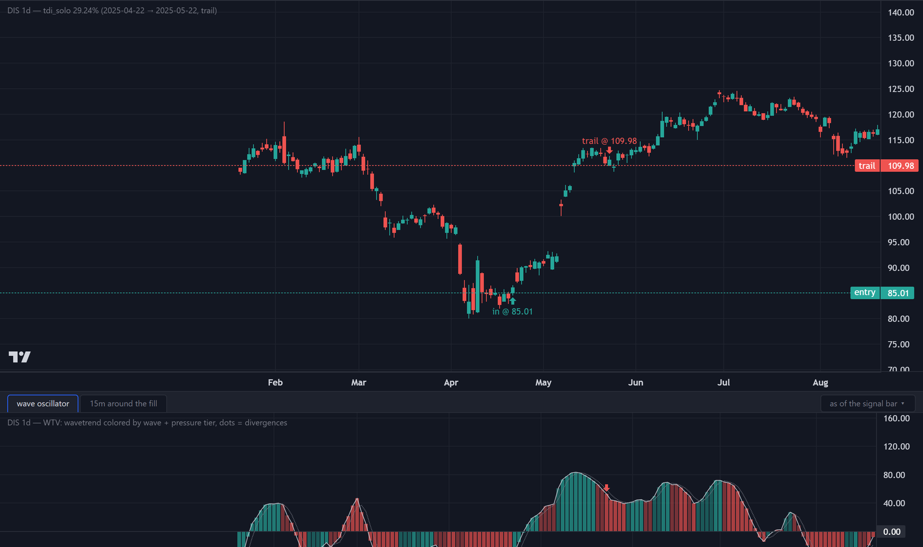
Task: Click the 'trail @ 109.98' annotation
Action: click(x=609, y=141)
